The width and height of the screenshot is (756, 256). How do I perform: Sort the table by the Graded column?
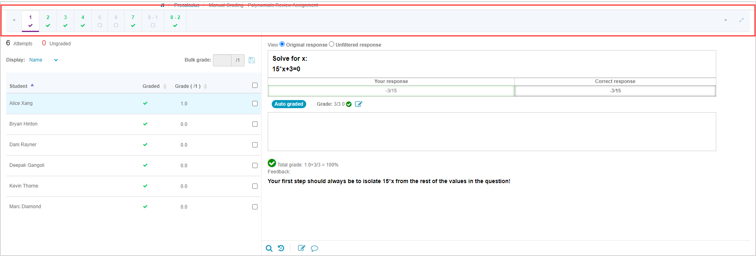point(154,86)
